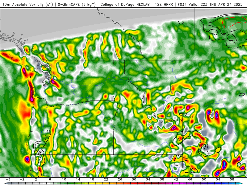The height and width of the screenshot is (185, 247).
Task: Click the '-2' colorbar tick label
Action: pyautogui.click(x=22, y=179)
